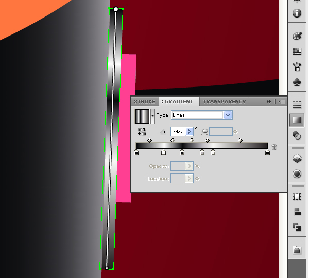Screen dimensions: 309x278
Task: Open the Gradient panel options menu icon
Action: coord(282,101)
